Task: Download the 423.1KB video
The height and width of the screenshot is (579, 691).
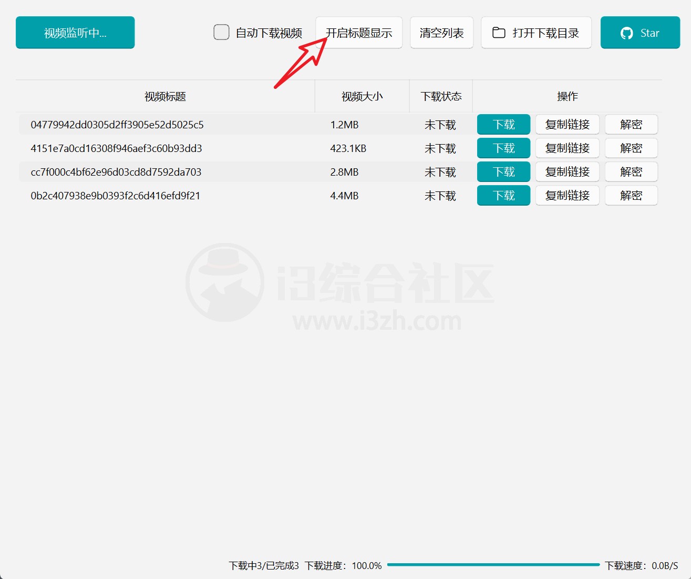Action: point(503,148)
